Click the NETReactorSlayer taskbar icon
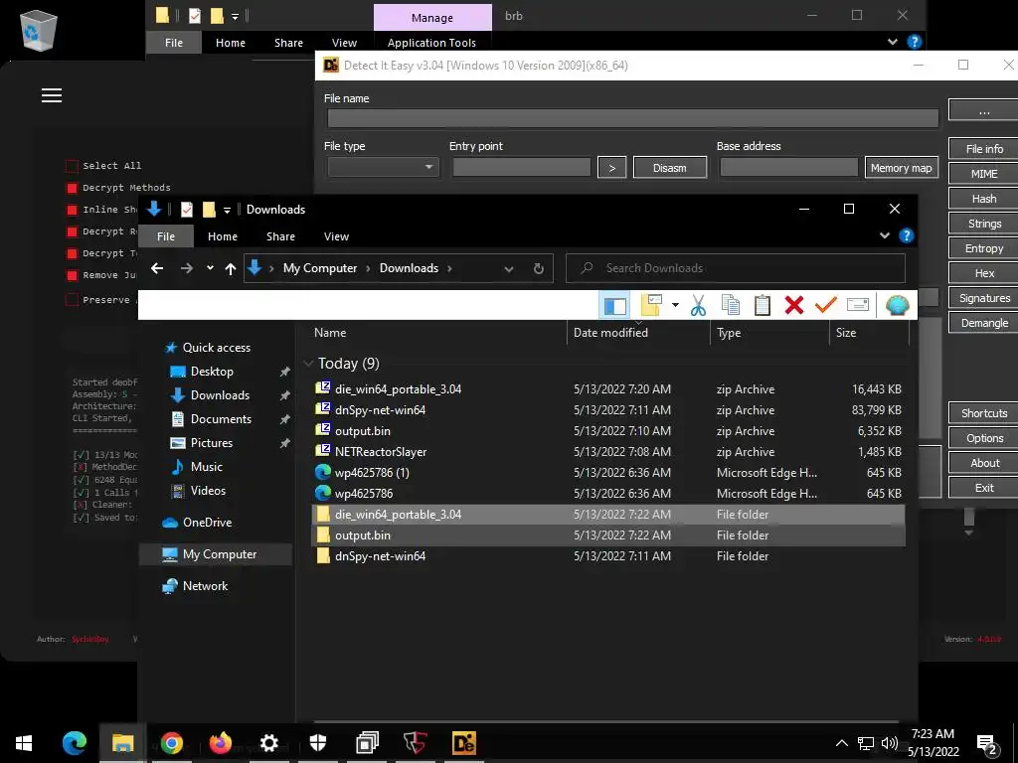1018x763 pixels. (x=415, y=743)
